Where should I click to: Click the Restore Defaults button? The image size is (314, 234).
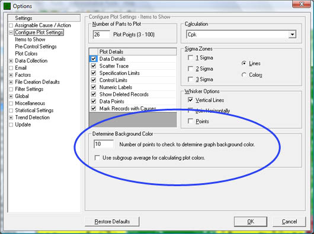(x=112, y=222)
